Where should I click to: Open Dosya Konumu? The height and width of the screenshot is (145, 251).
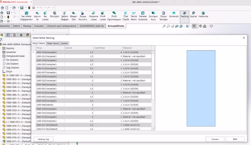point(83,16)
